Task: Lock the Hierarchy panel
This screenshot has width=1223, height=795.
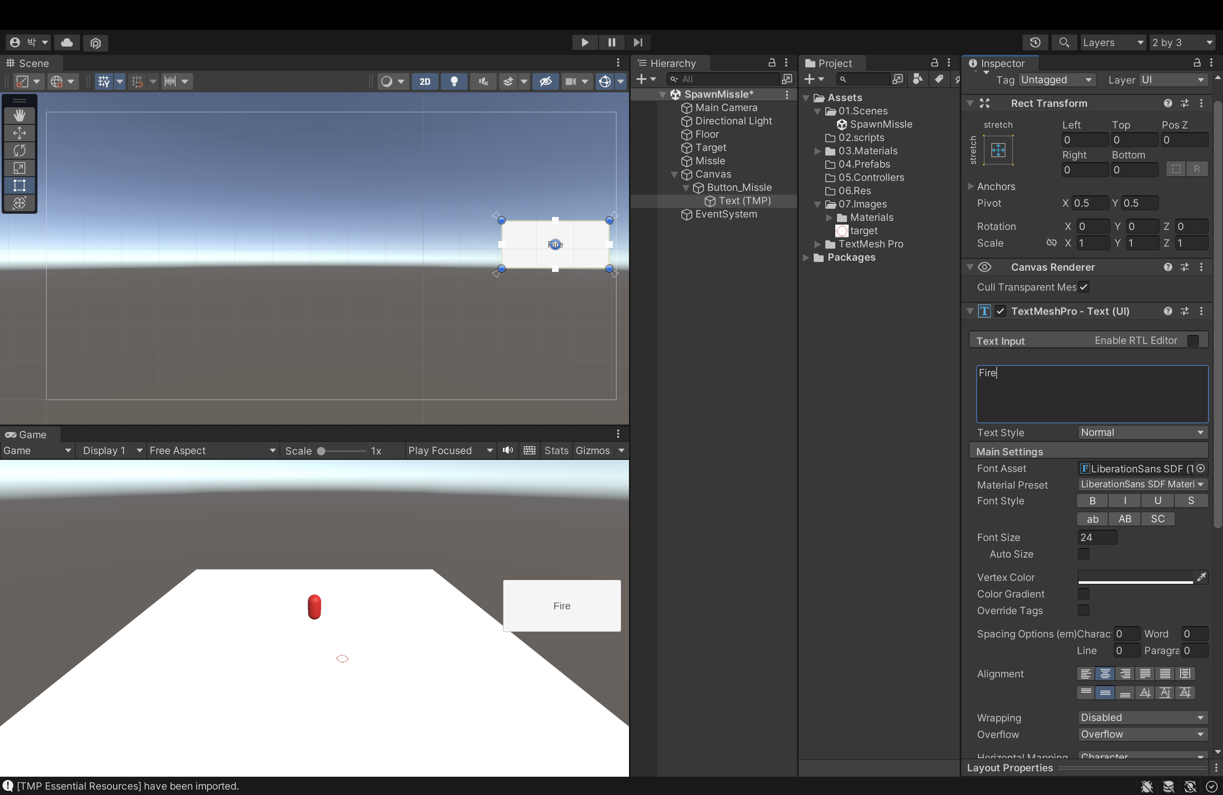Action: click(771, 63)
